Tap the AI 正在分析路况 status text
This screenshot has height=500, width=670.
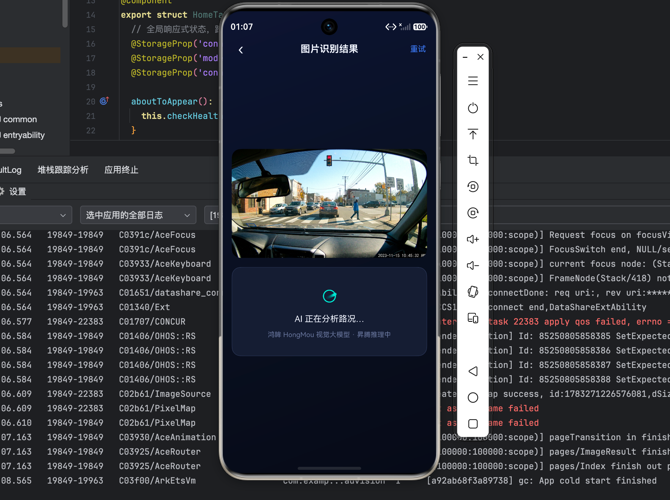(x=329, y=319)
